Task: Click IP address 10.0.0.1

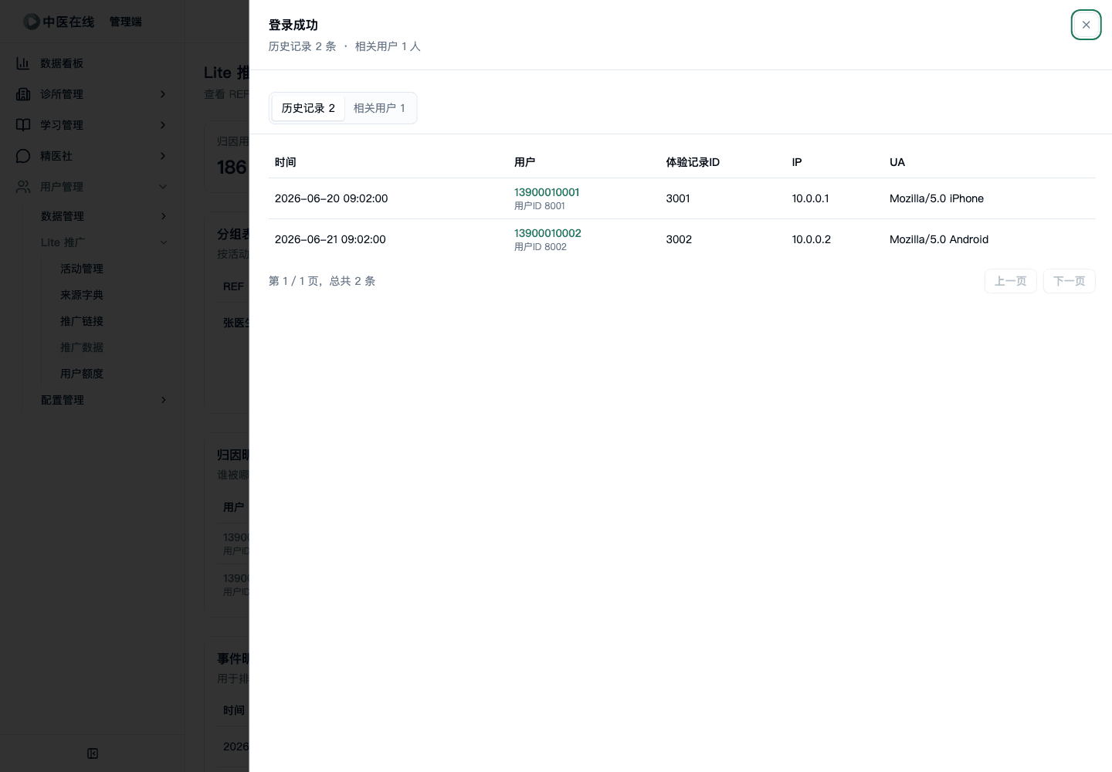Action: pyautogui.click(x=810, y=198)
